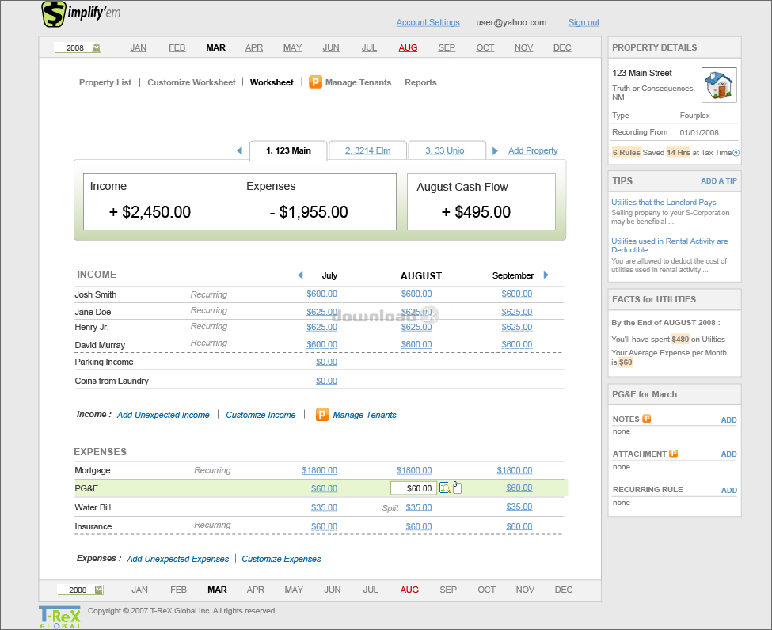Open Josh Smith July $600.00 amount
772x630 pixels.
[x=322, y=294]
